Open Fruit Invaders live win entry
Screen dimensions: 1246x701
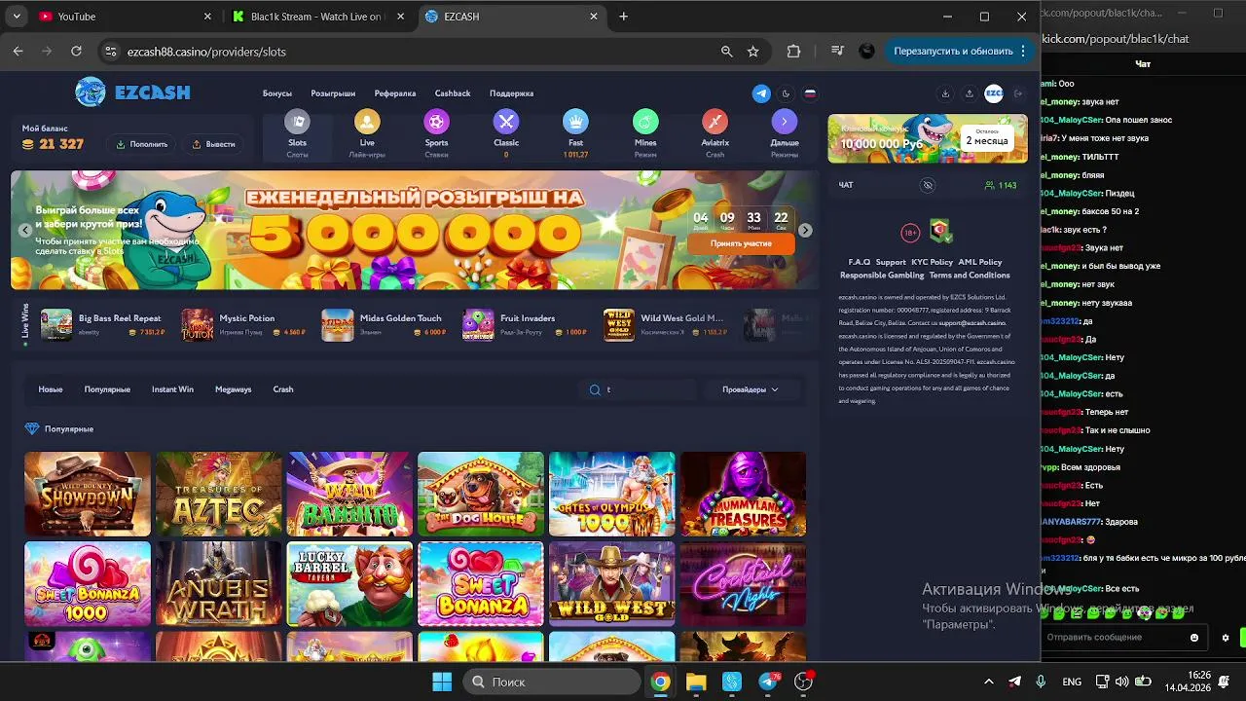tap(526, 324)
